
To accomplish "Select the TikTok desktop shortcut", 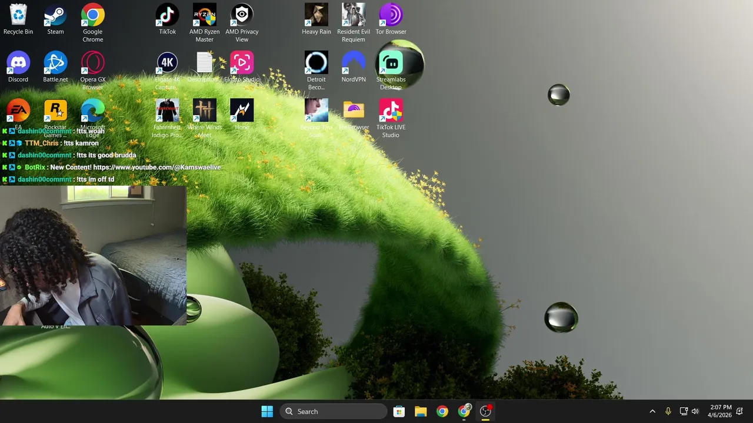I will 167,19.
